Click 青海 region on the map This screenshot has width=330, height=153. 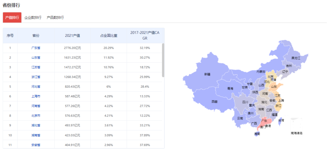point(230,89)
